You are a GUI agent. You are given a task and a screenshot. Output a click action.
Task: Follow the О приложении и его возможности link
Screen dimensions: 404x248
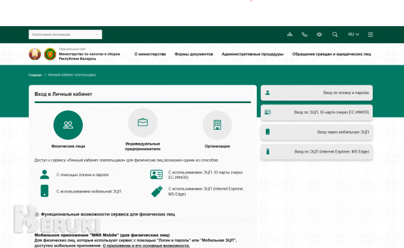tap(146, 245)
